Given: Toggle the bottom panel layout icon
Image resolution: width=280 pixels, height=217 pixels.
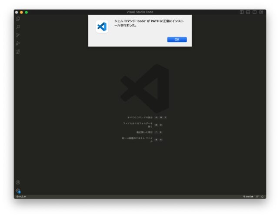Looking at the screenshot, I should [248, 12].
